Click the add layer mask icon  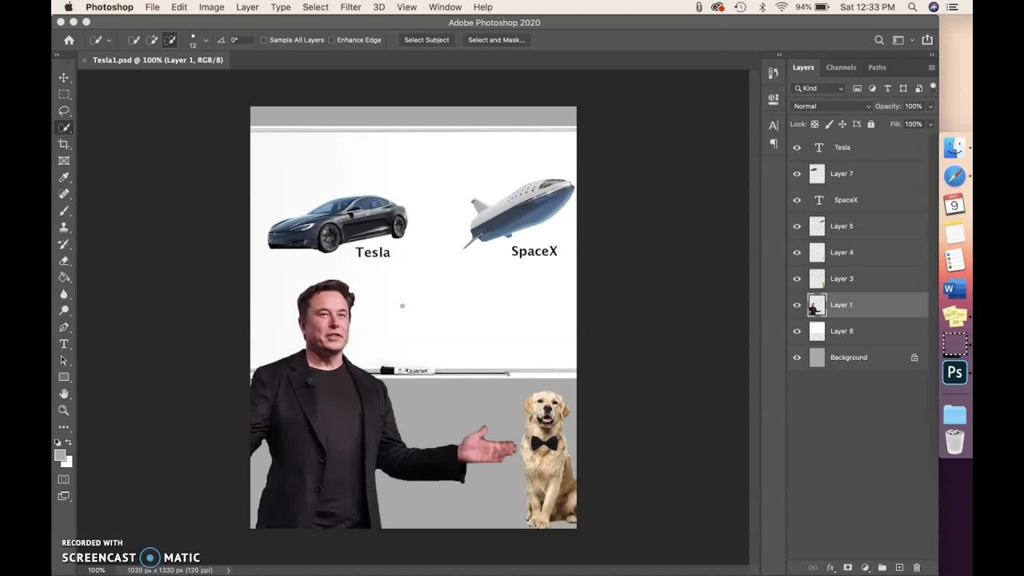tap(847, 567)
